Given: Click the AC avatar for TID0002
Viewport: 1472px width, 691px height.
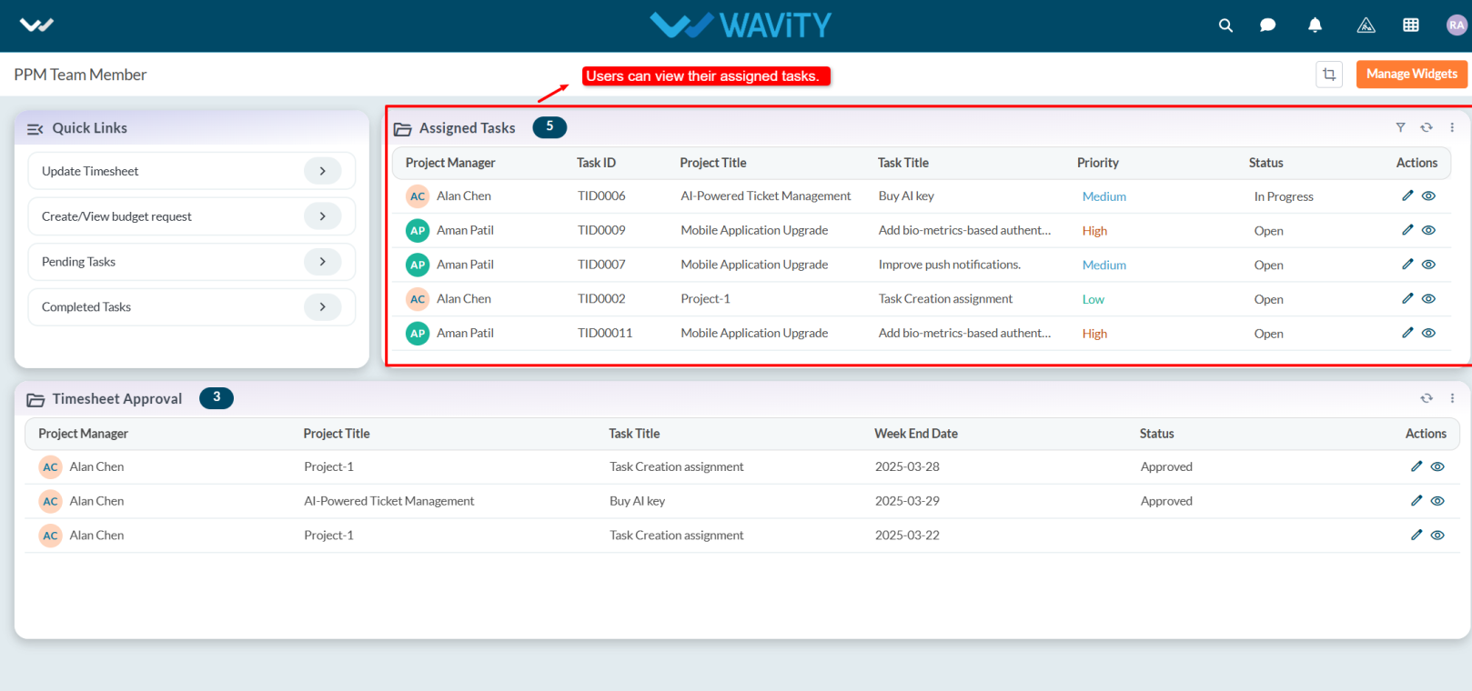Looking at the screenshot, I should point(418,299).
